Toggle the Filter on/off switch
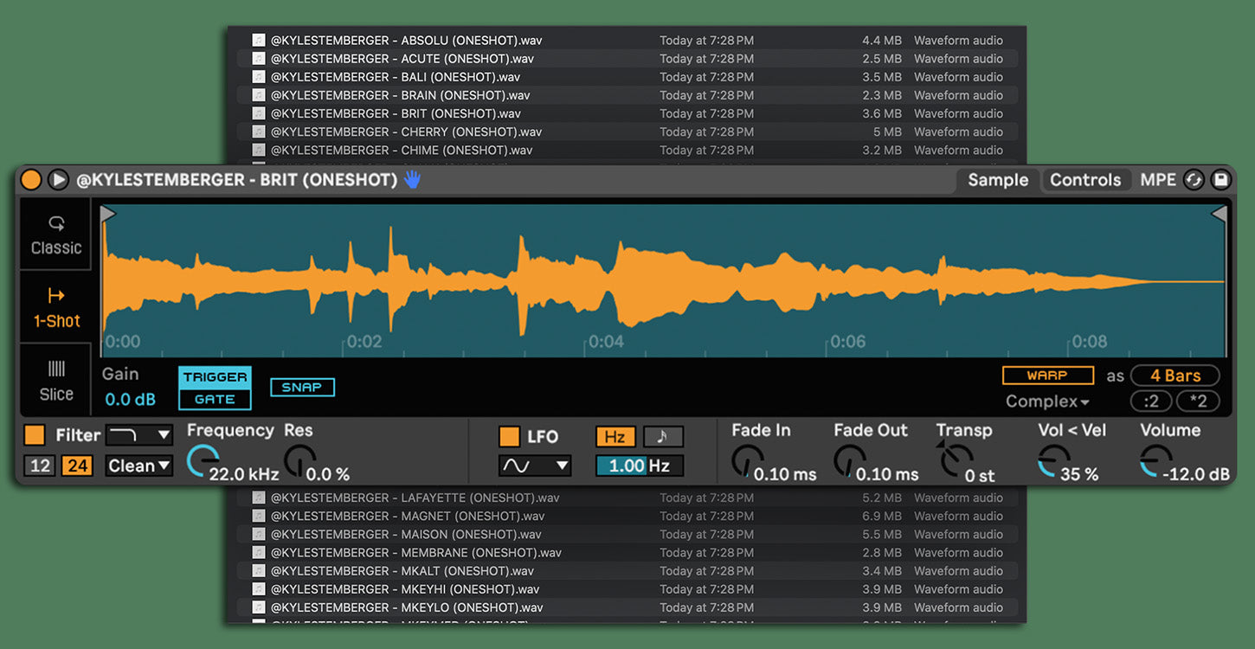The image size is (1255, 649). 35,435
